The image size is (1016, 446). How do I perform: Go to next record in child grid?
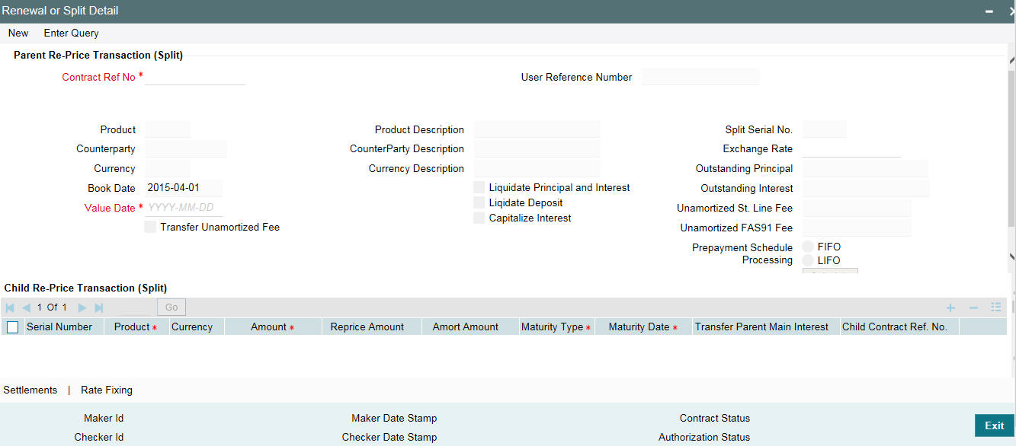(82, 307)
